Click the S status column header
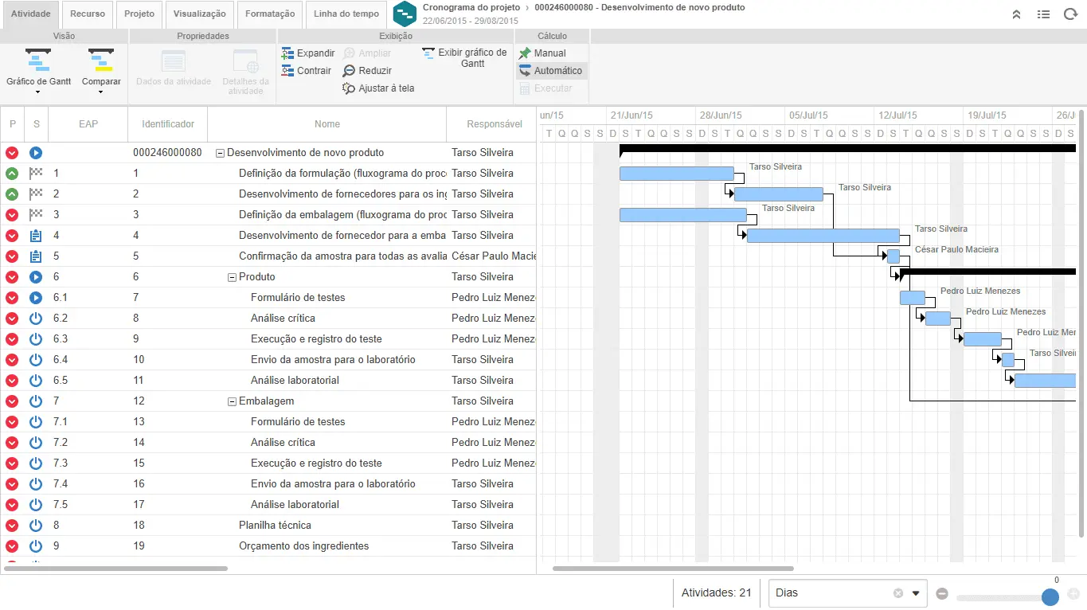The height and width of the screenshot is (610, 1087). pos(37,124)
